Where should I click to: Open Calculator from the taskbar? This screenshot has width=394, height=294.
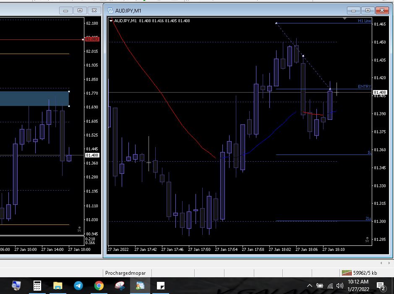pos(37,286)
